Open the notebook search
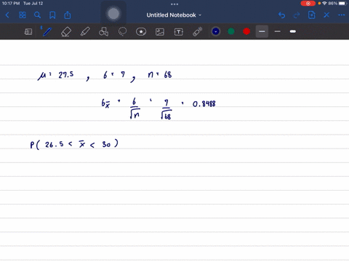The width and height of the screenshot is (349, 262). click(37, 15)
